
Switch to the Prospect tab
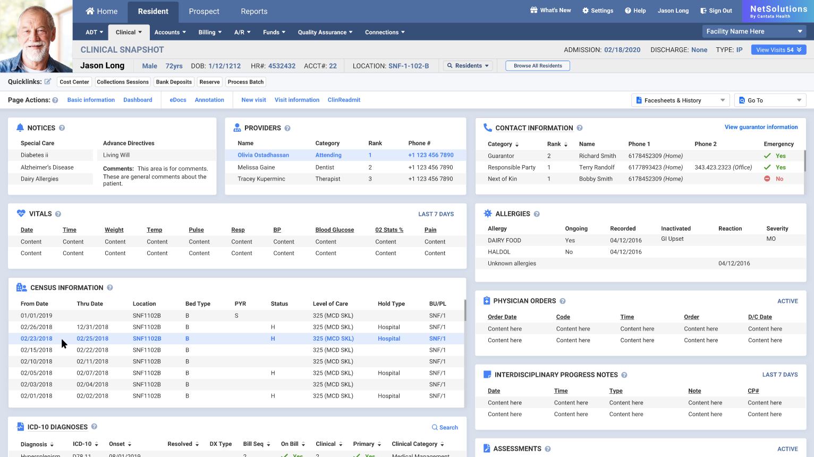point(204,11)
